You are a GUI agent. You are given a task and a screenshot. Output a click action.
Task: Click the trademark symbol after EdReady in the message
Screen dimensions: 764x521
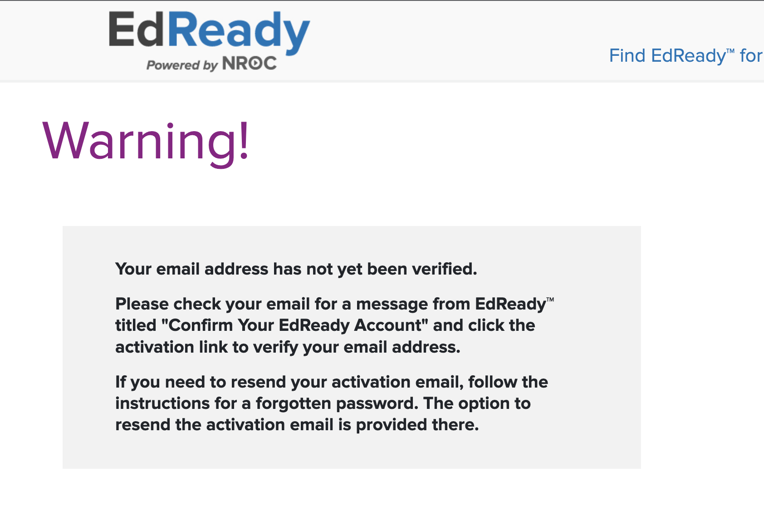point(550,300)
